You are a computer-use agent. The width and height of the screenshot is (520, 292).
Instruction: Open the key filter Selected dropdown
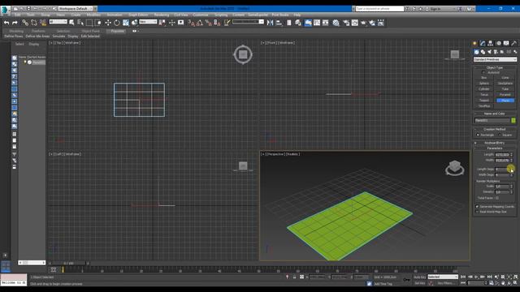point(443,277)
